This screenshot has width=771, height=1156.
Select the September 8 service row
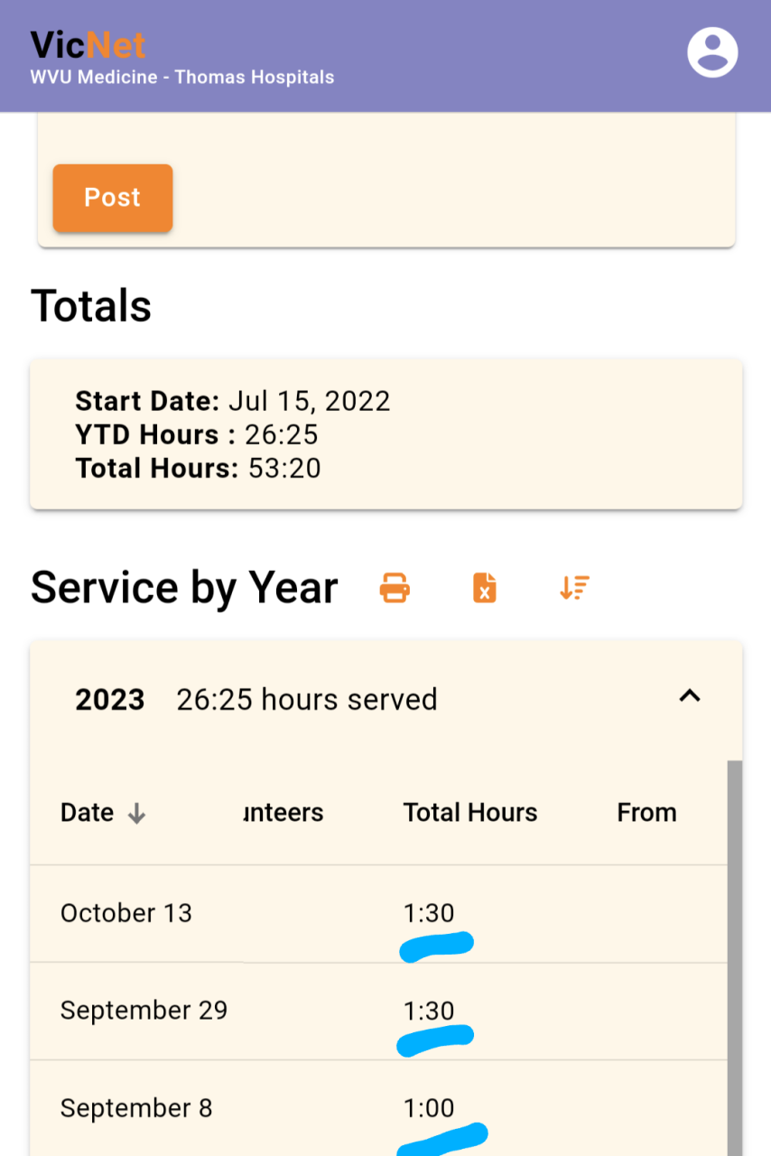tap(136, 1108)
